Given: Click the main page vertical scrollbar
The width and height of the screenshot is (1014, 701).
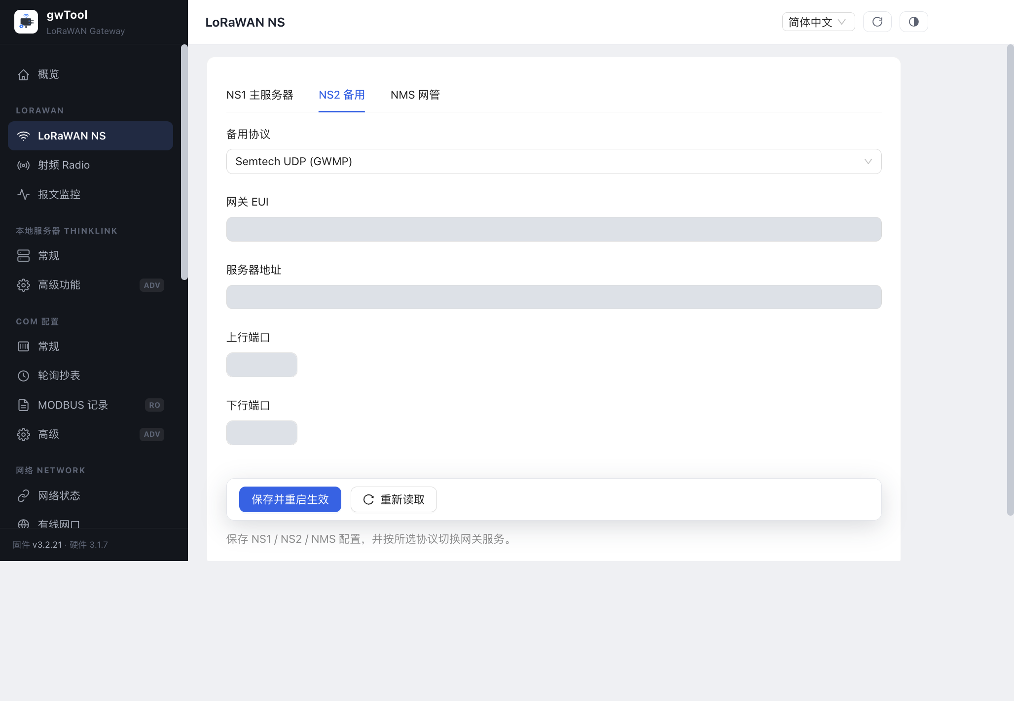Looking at the screenshot, I should coord(1010,280).
